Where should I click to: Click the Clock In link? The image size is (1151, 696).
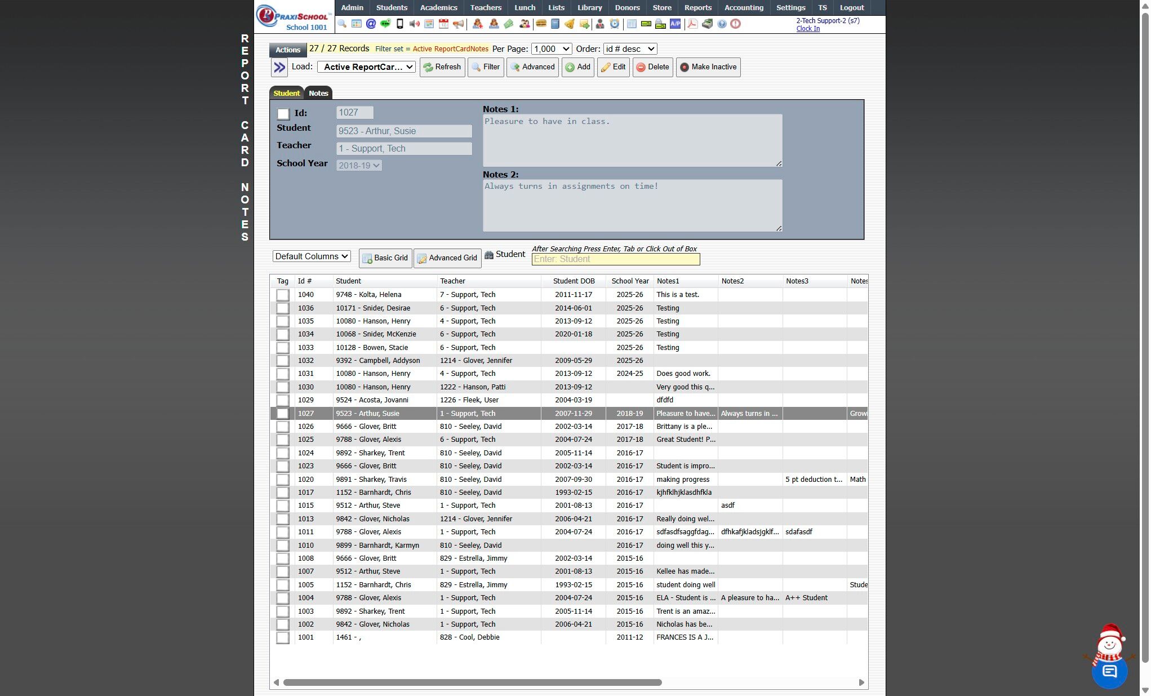[807, 29]
